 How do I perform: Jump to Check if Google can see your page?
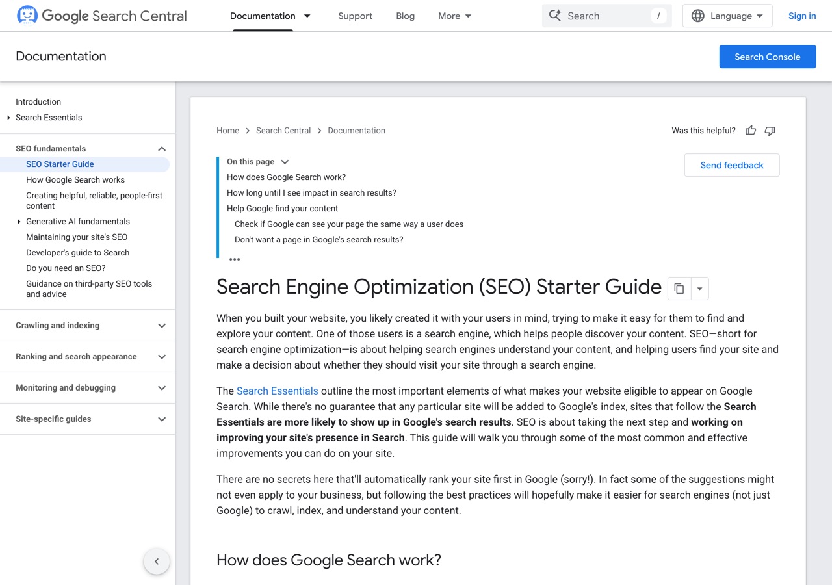[349, 224]
